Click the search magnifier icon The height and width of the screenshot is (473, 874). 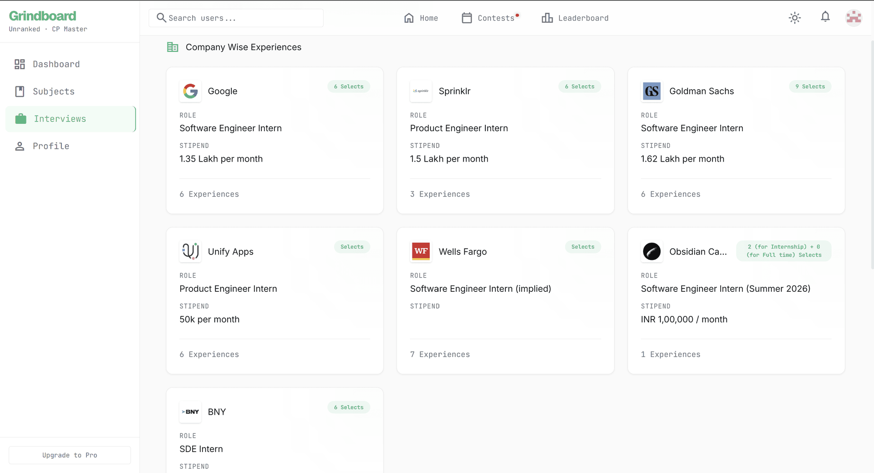point(161,18)
